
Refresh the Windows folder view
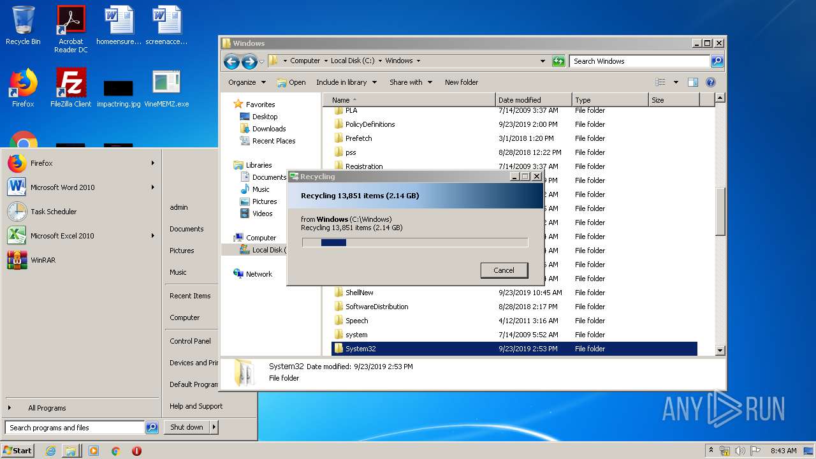point(558,61)
